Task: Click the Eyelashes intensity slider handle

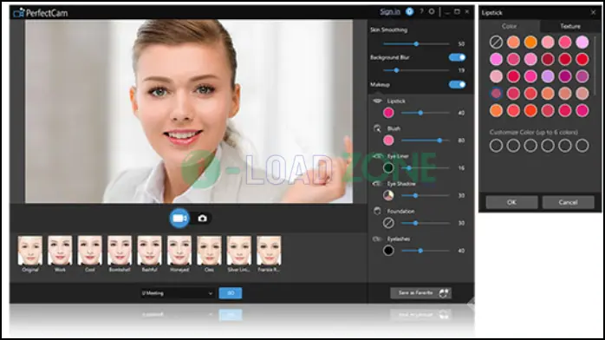Action: (x=420, y=251)
